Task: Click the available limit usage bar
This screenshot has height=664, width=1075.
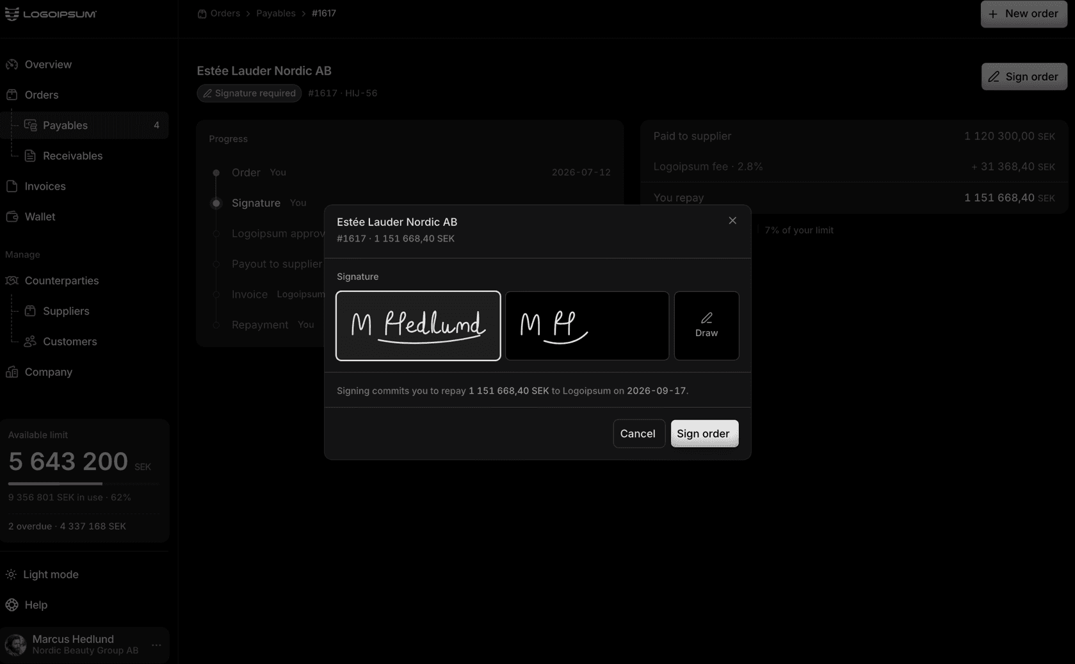Action: pyautogui.click(x=84, y=483)
